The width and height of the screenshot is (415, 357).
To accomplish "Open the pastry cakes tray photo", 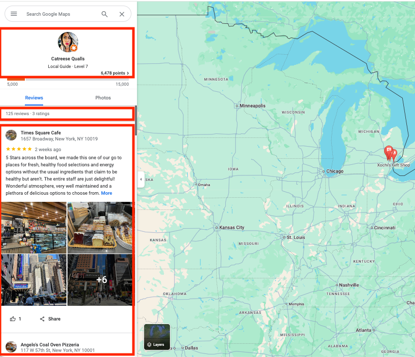I will pos(100,228).
